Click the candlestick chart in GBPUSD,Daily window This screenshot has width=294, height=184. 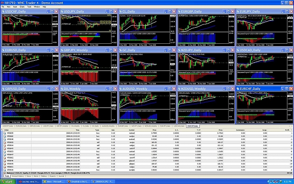point(27,100)
